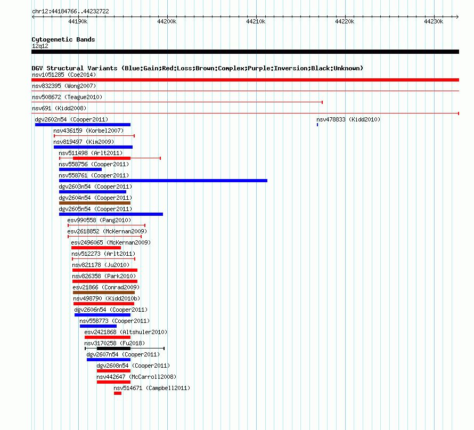Open esv990558 (Pang2010) label

pyautogui.click(x=99, y=220)
